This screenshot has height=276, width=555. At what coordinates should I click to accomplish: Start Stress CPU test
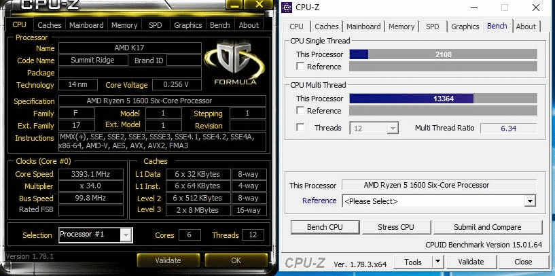click(396, 227)
